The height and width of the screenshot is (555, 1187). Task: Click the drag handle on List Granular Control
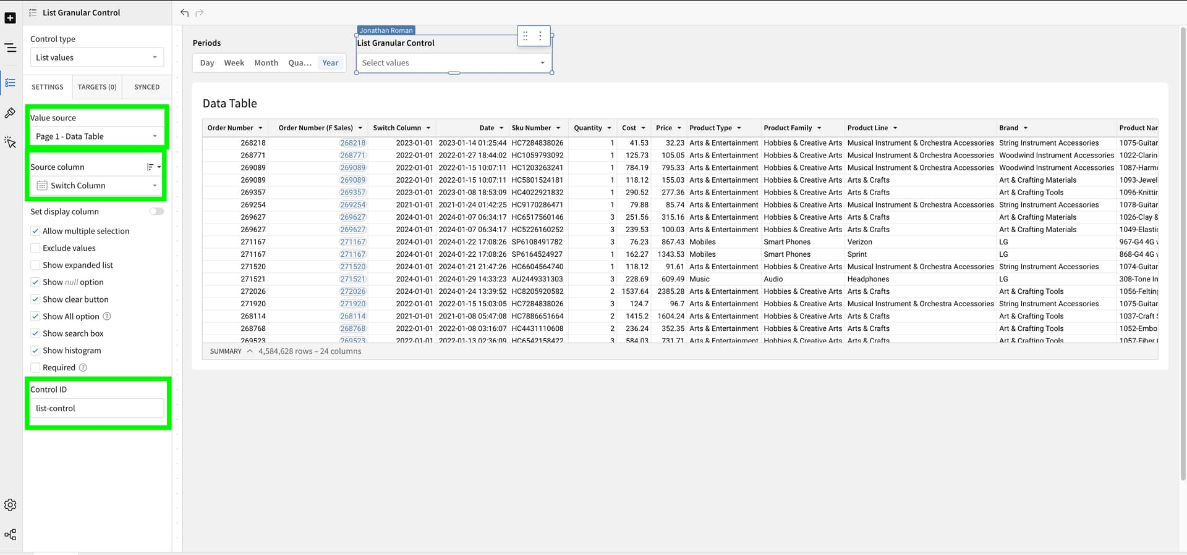(525, 36)
